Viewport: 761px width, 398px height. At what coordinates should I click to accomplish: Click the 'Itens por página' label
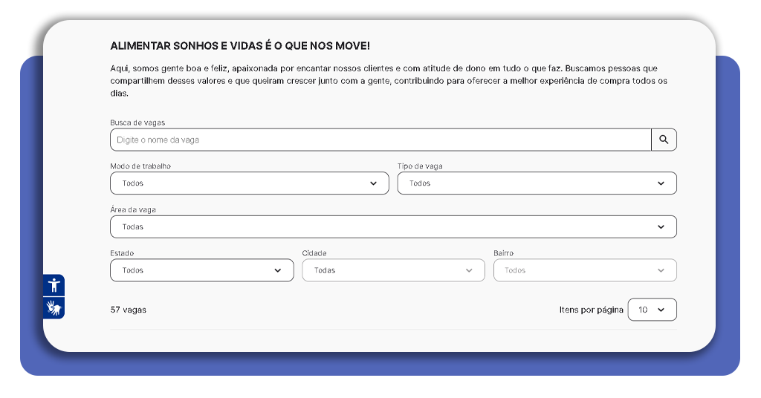tap(591, 310)
